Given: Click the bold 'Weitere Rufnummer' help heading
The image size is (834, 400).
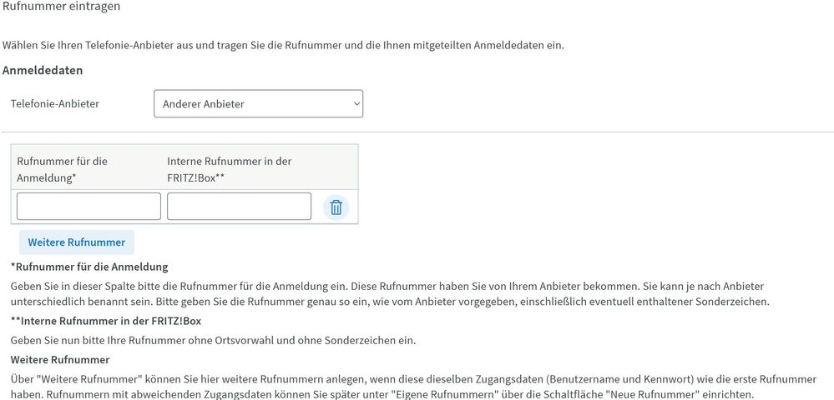Looking at the screenshot, I should coord(60,360).
